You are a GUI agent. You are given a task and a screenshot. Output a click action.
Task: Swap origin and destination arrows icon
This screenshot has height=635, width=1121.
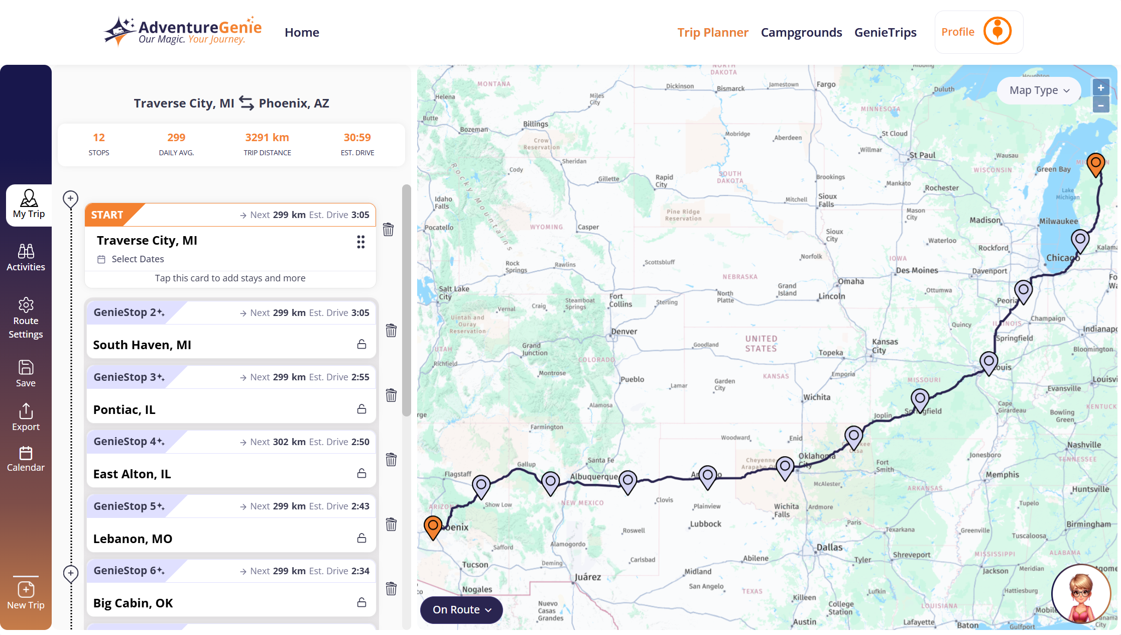[x=246, y=103]
